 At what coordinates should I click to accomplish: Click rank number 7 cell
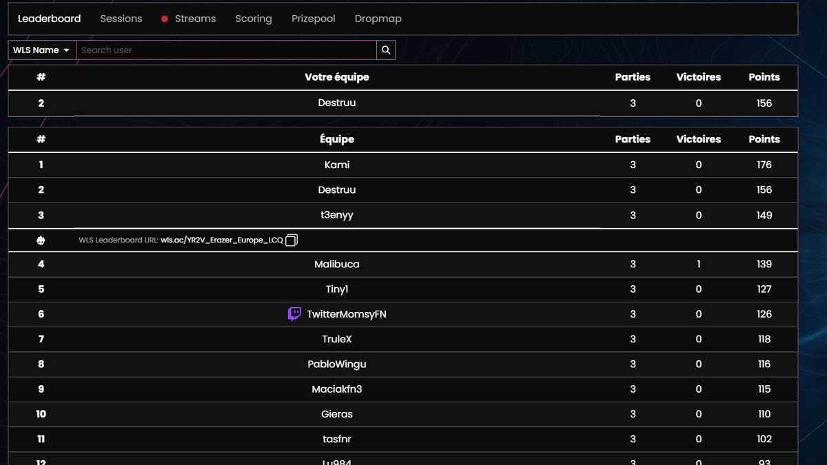[x=41, y=339]
